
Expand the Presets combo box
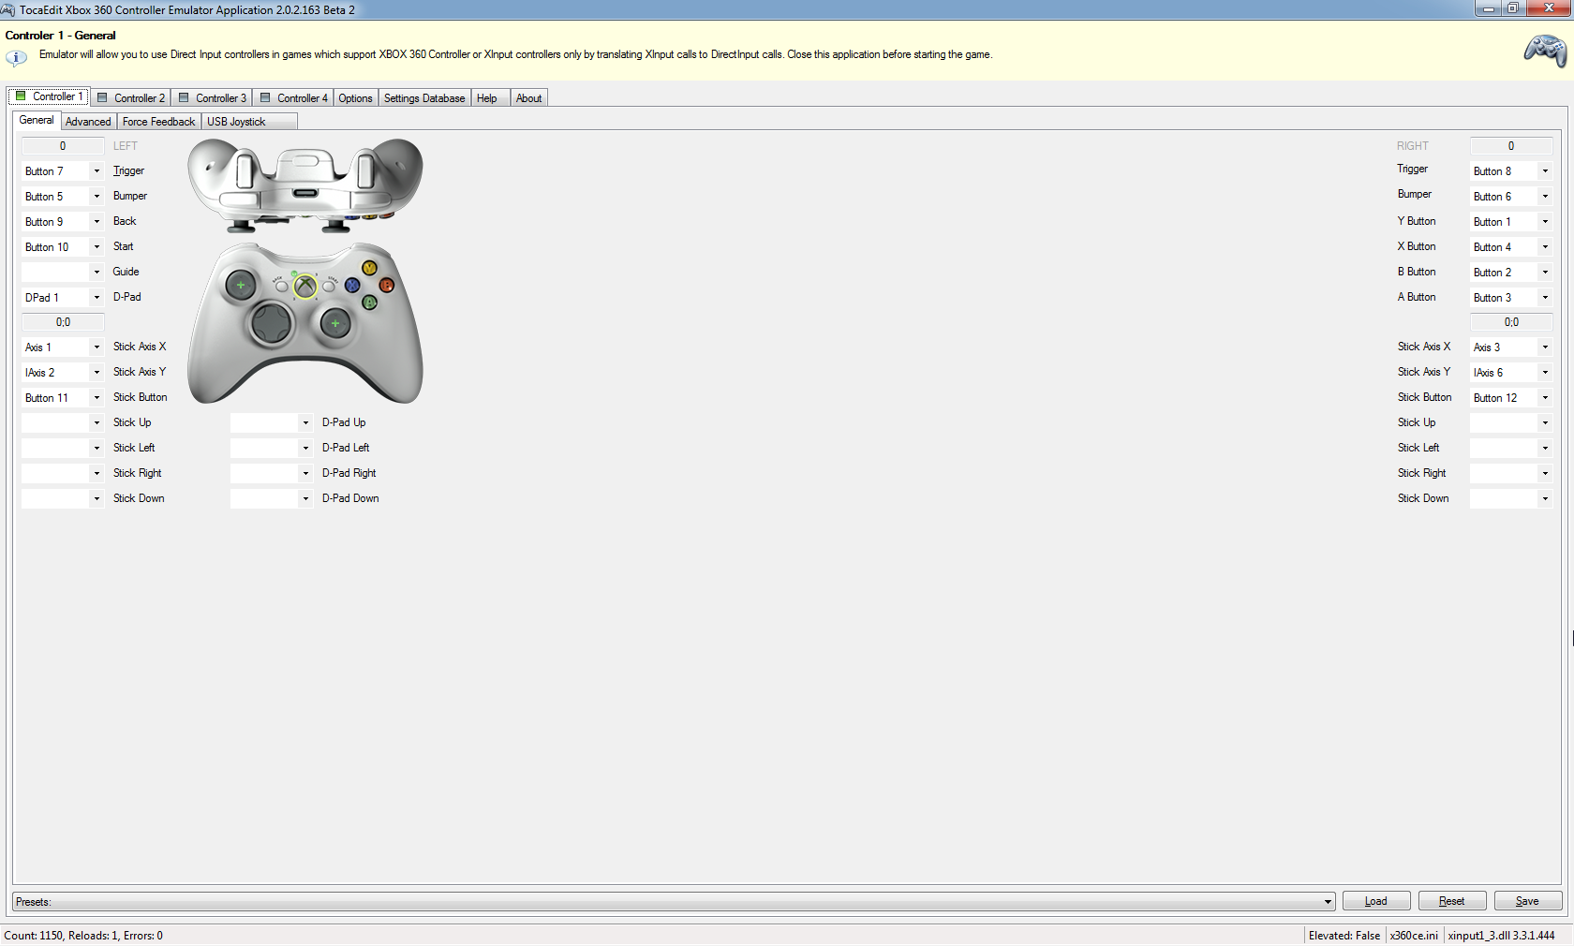1327,902
